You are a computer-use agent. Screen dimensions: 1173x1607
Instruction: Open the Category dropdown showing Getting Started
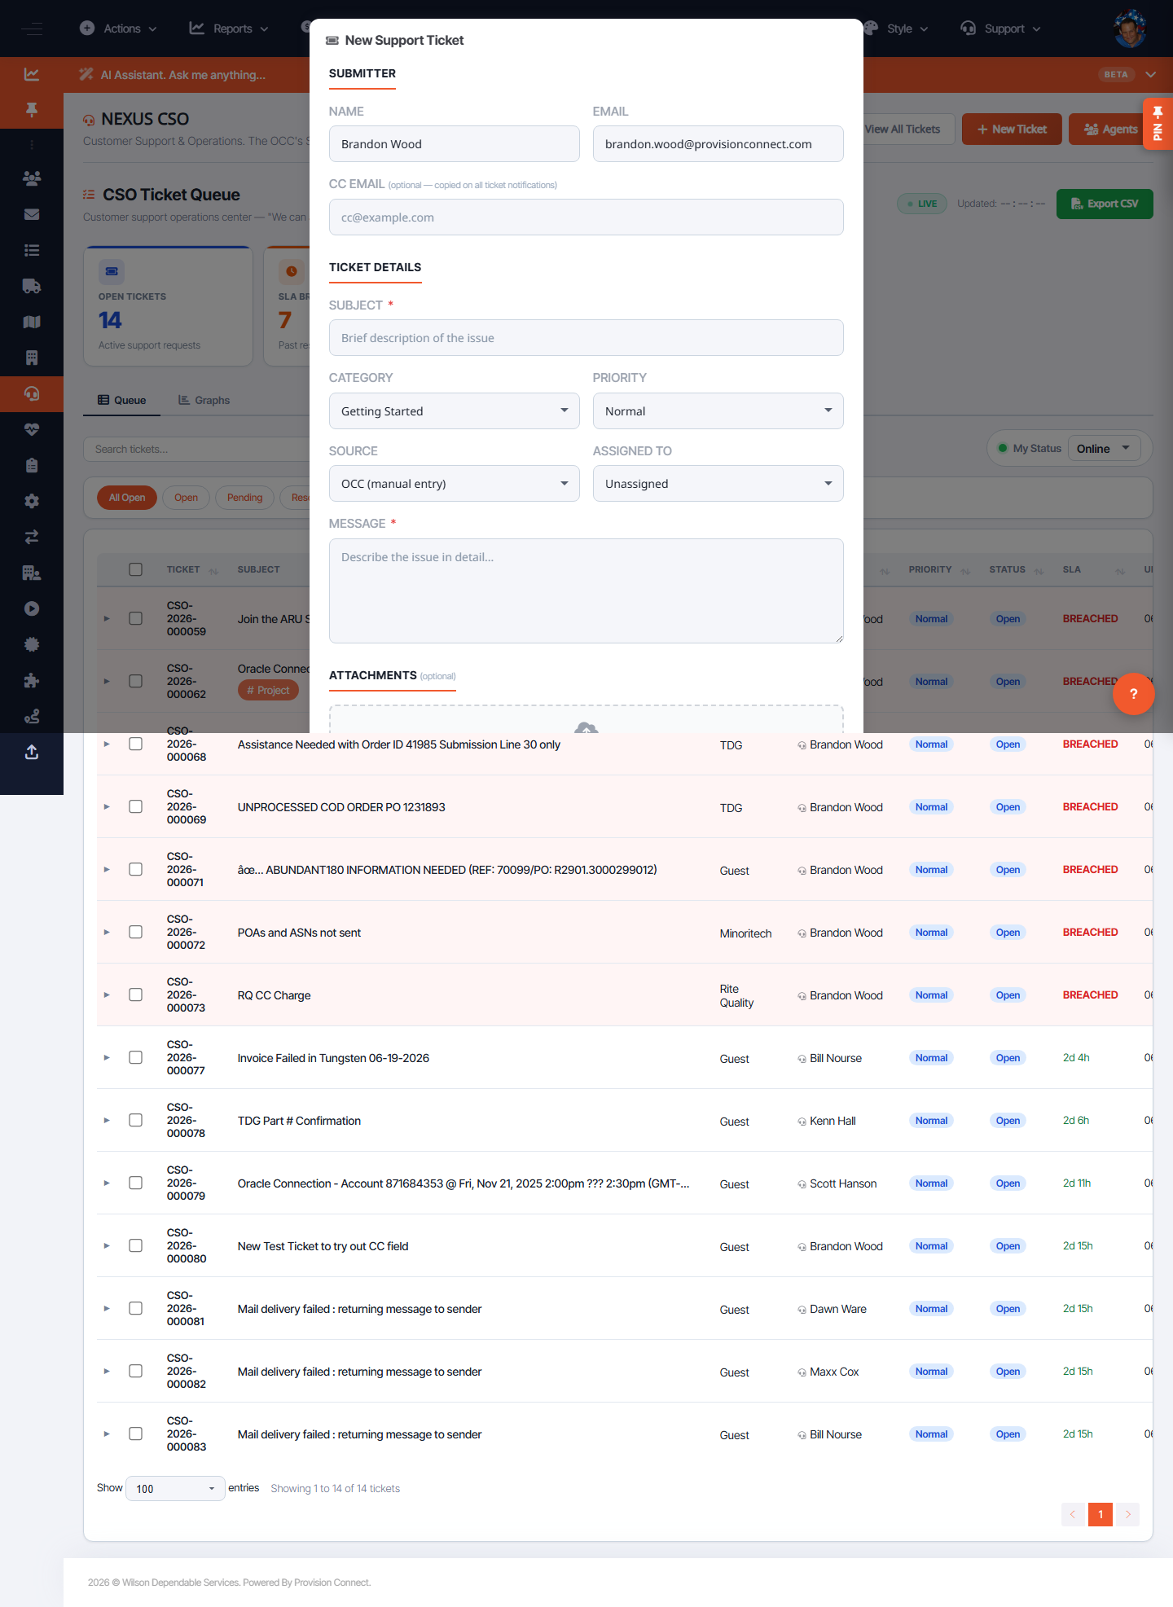pyautogui.click(x=455, y=411)
